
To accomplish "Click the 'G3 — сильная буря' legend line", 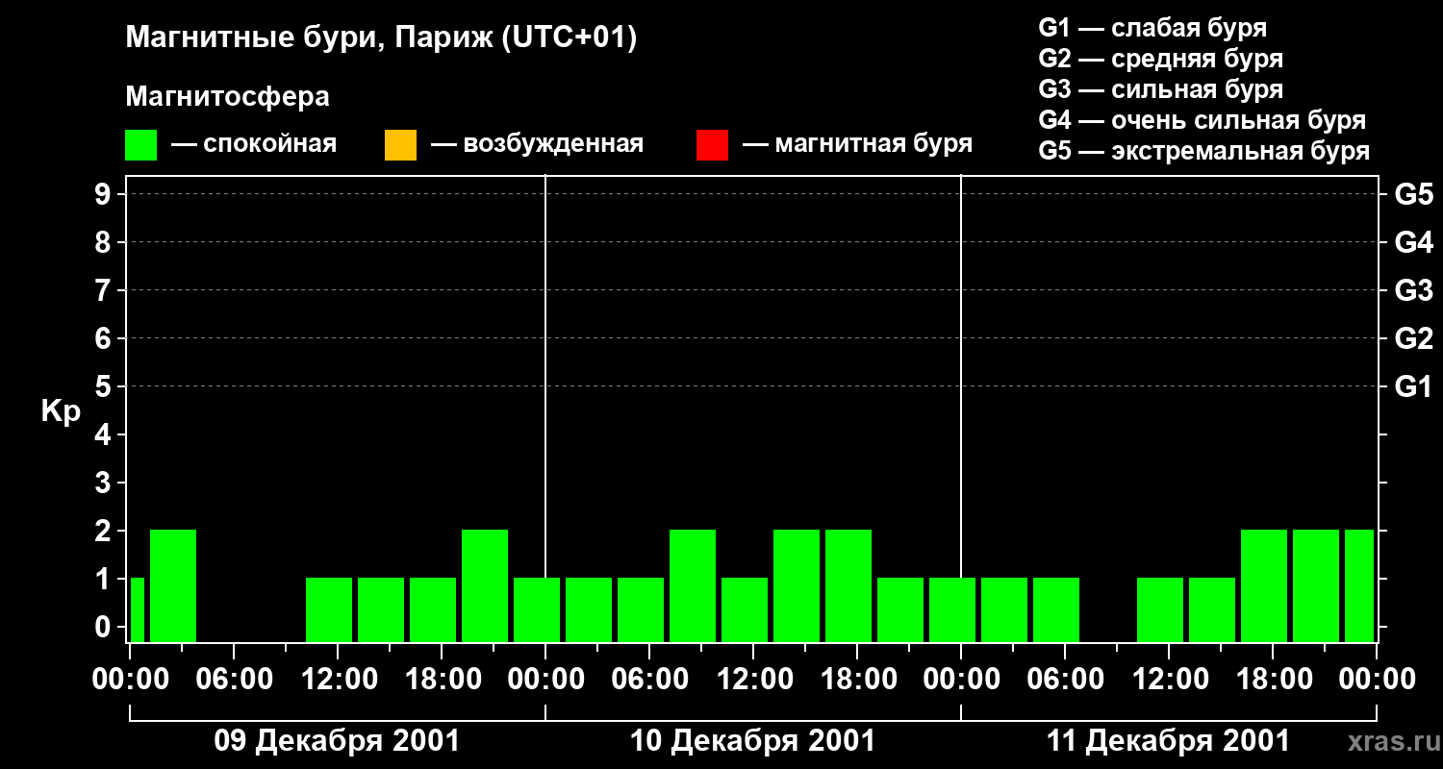I will click(1161, 89).
